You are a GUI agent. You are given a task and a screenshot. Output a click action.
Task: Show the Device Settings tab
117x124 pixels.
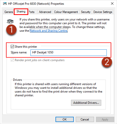103,12
